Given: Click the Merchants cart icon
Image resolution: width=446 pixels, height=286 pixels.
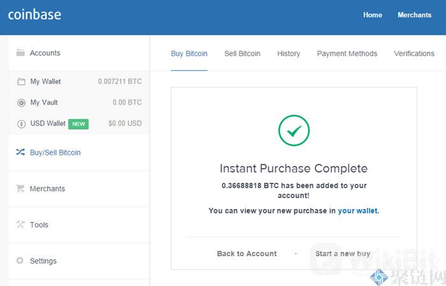Looking at the screenshot, I should coord(20,189).
